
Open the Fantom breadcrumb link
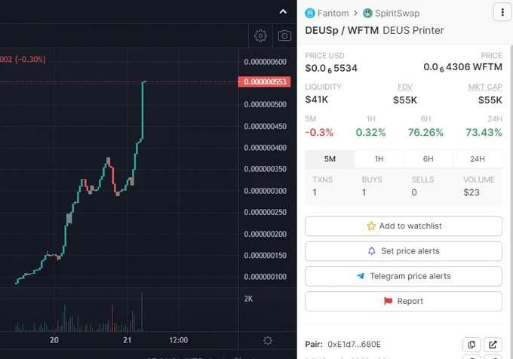[333, 13]
